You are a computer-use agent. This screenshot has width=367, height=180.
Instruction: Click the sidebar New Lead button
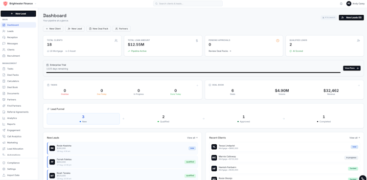pyautogui.click(x=19, y=14)
